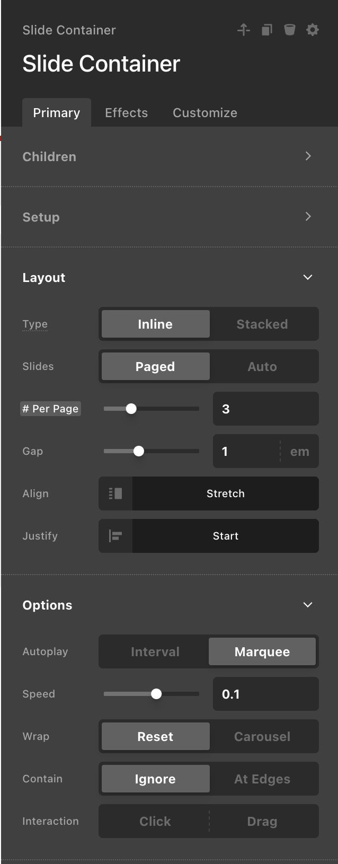
Task: Set Contain to At Edges
Action: click(x=262, y=779)
